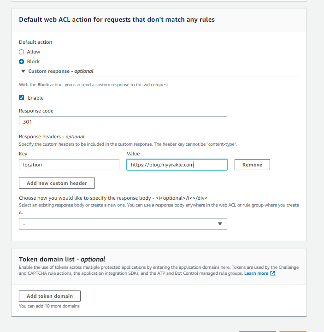Focus the Key field containing "location"
This screenshot has height=332, width=324.
pos(69,165)
